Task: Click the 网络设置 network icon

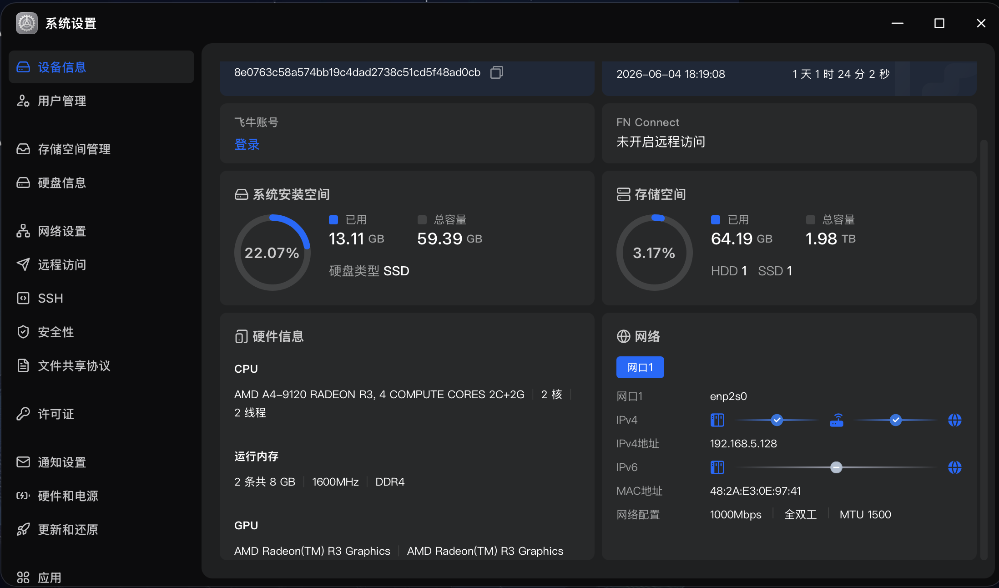Action: 23,231
